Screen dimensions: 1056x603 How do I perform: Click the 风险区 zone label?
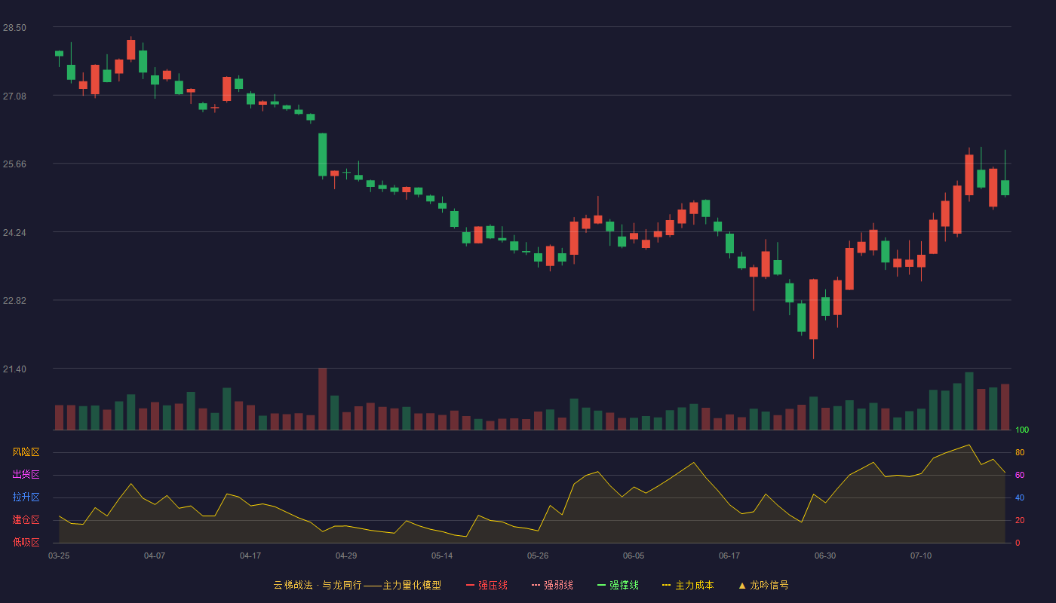[x=26, y=452]
